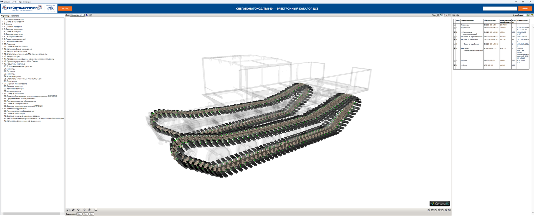The width and height of the screenshot is (534, 216).
Task: Select '28. Сиденье водителя' in catalog tree
Action: tap(13, 86)
